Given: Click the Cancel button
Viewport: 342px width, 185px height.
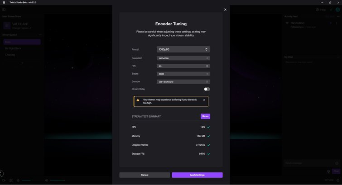Looking at the screenshot, I should pos(145,175).
